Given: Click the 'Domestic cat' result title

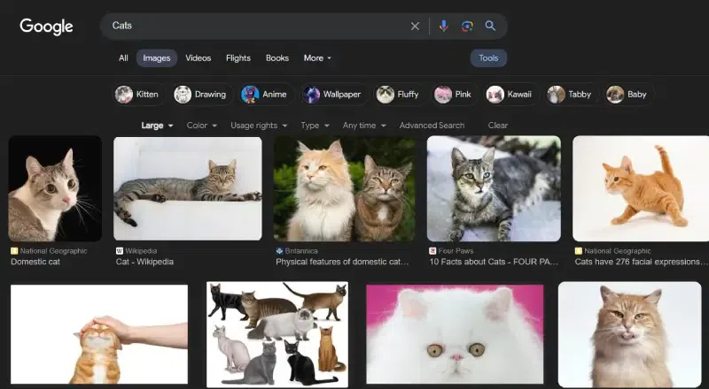Looking at the screenshot, I should pyautogui.click(x=35, y=262).
